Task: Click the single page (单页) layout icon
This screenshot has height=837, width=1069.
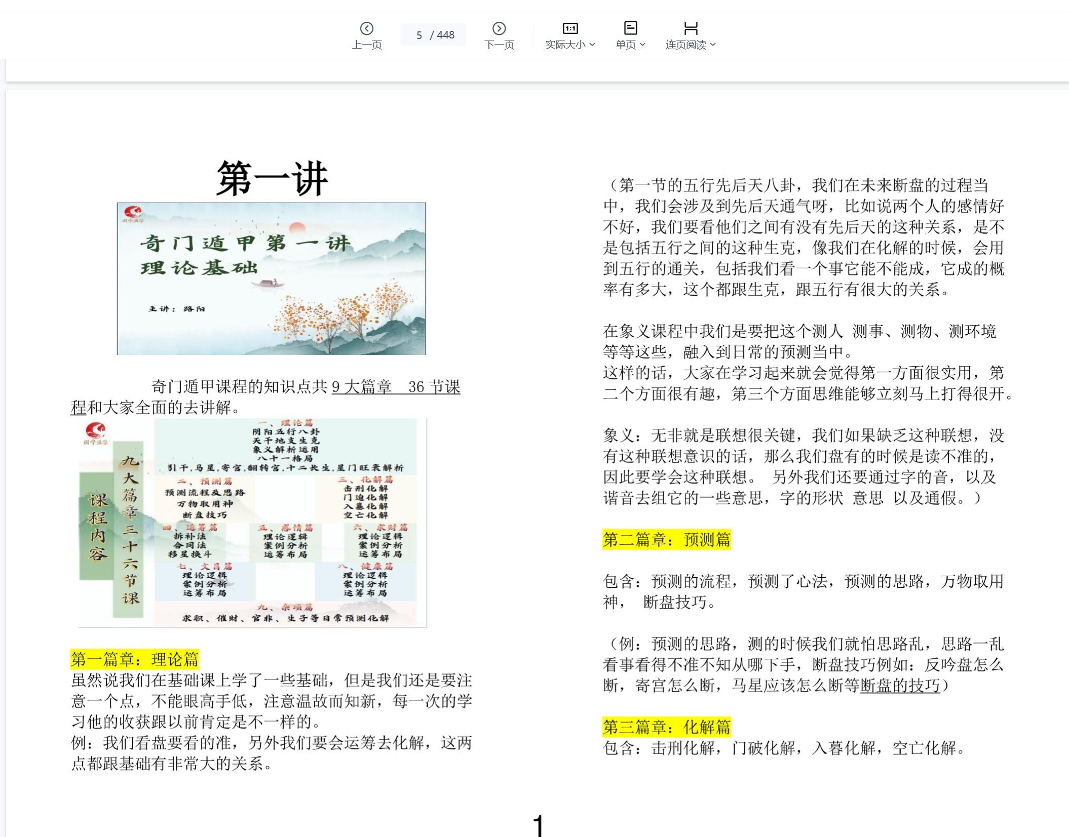Action: (630, 28)
